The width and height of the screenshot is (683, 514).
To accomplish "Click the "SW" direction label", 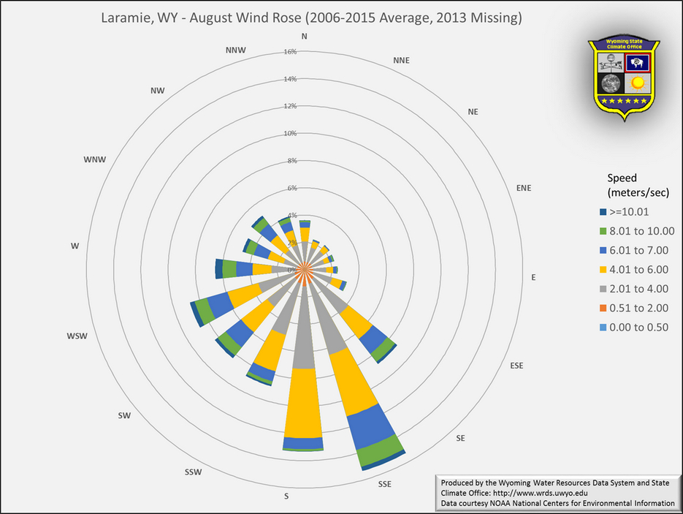I will click(x=124, y=415).
